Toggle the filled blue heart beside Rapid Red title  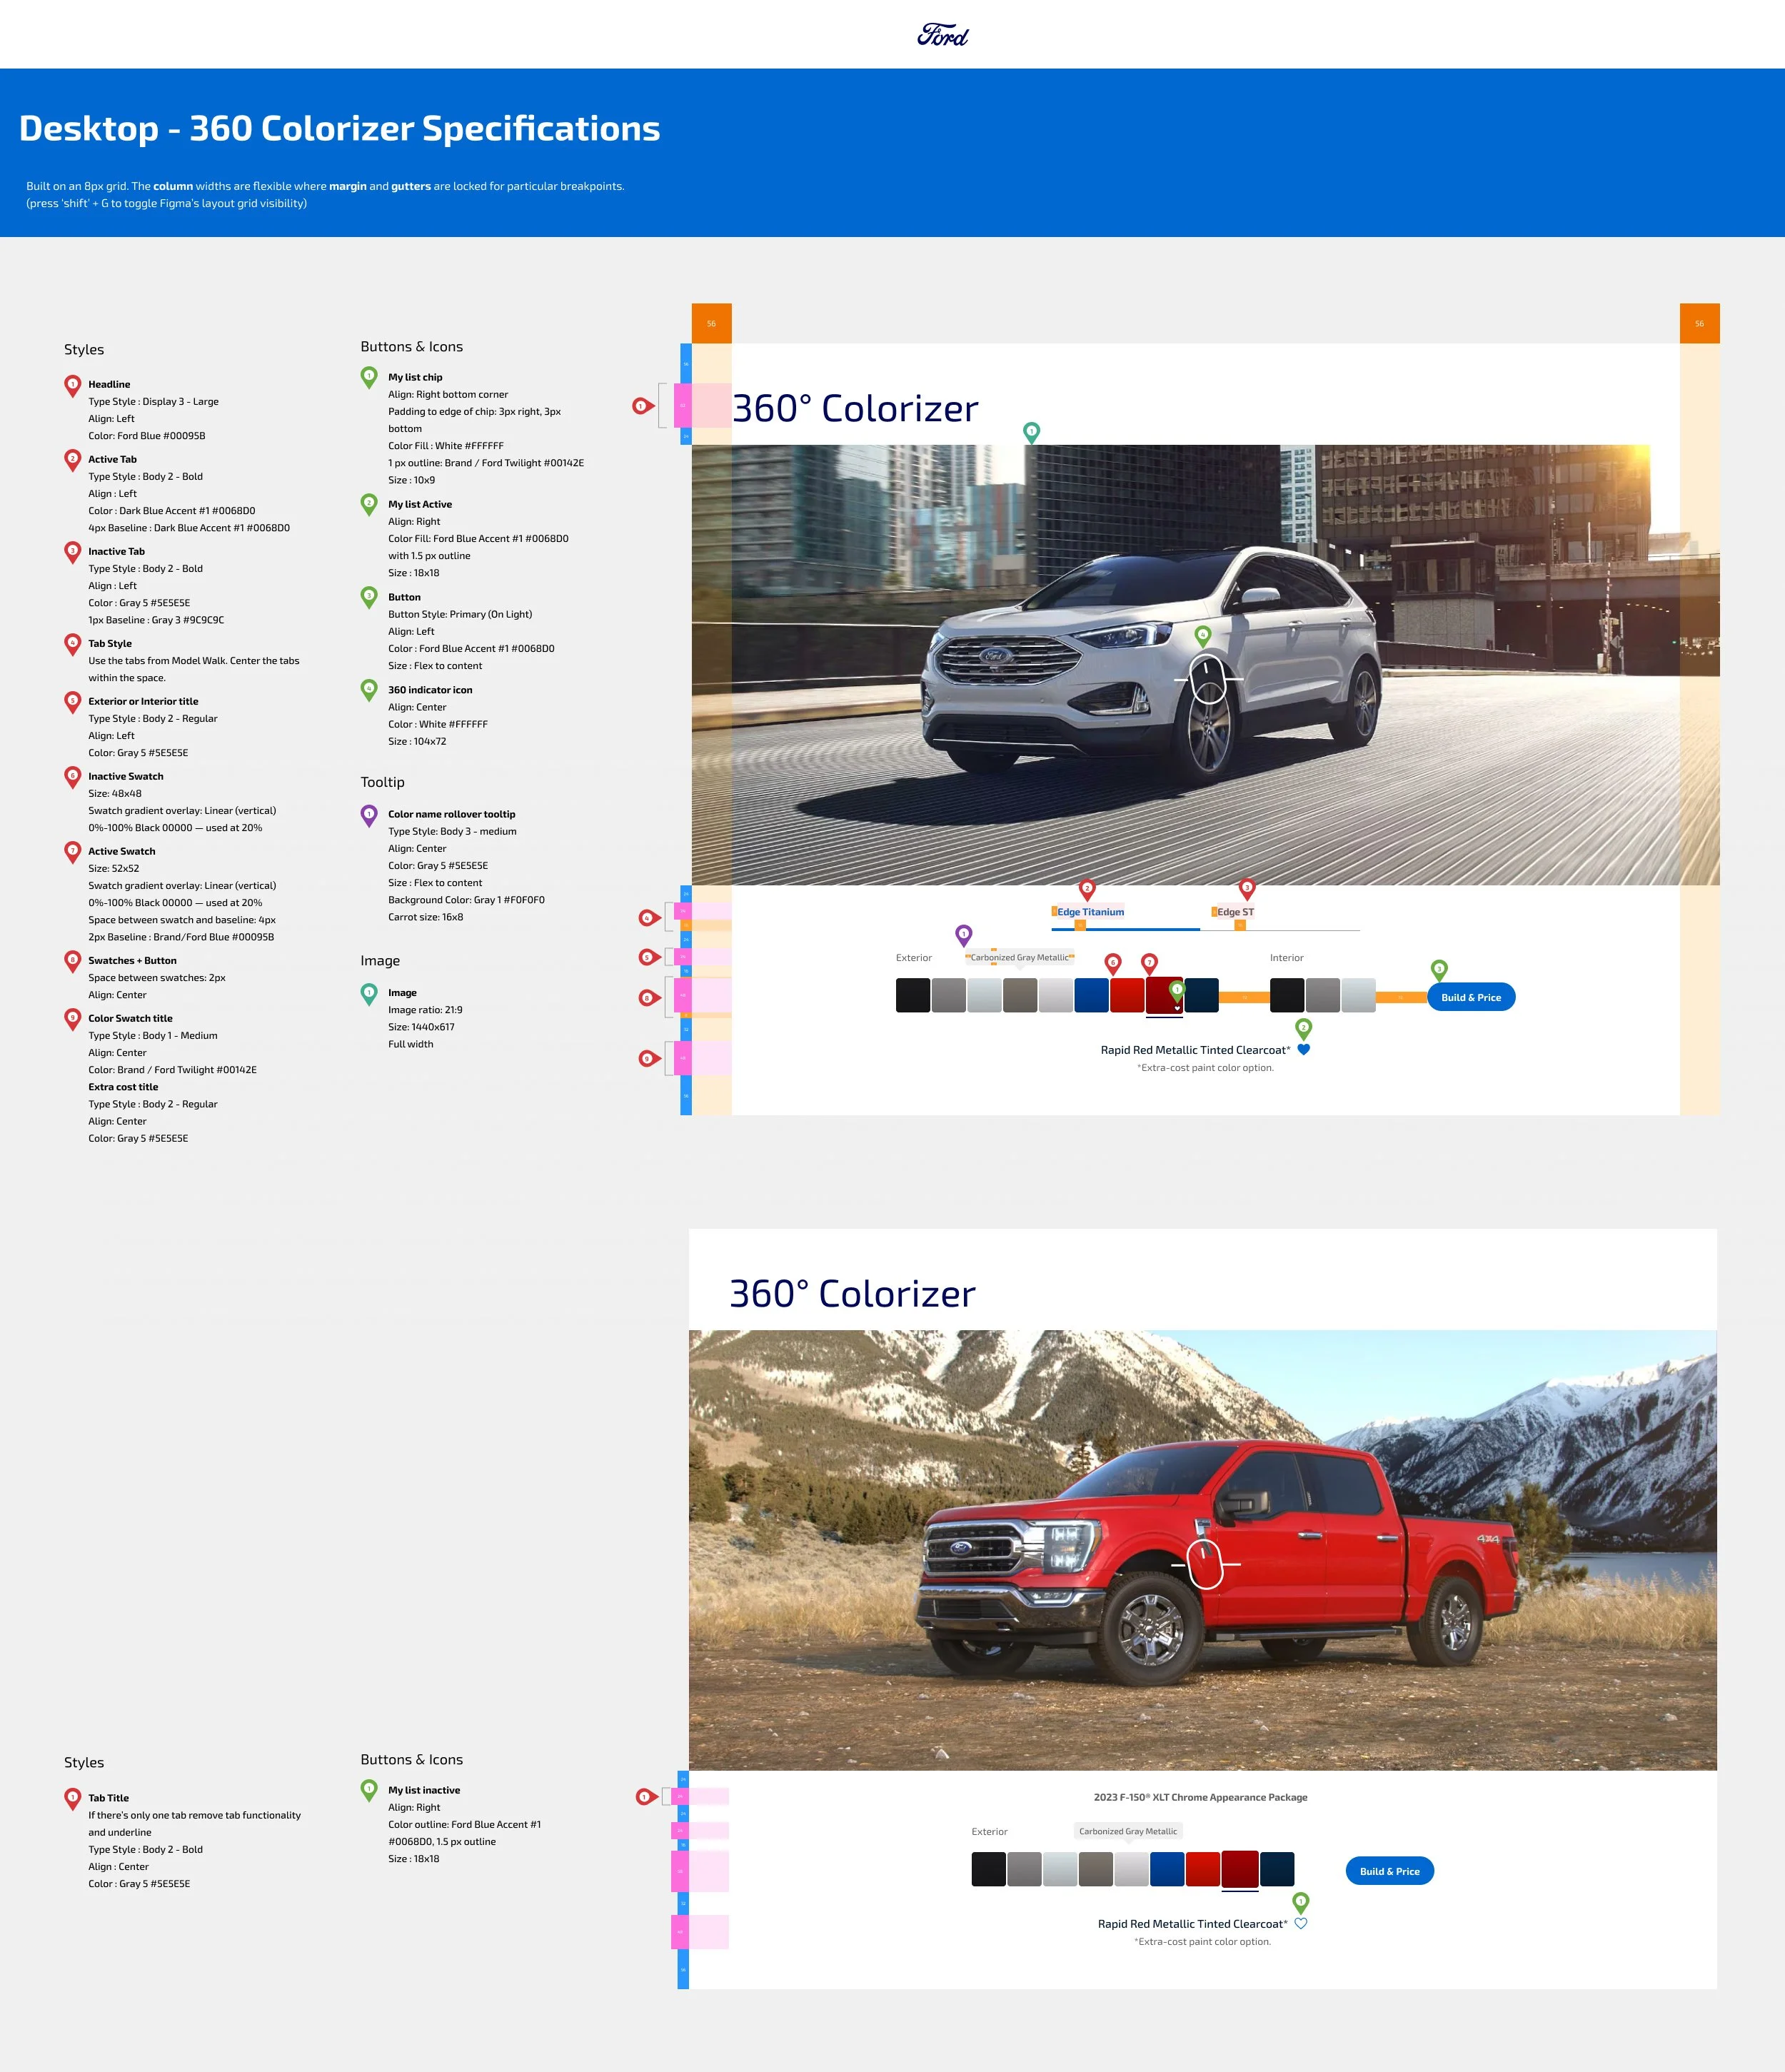click(x=1303, y=1049)
